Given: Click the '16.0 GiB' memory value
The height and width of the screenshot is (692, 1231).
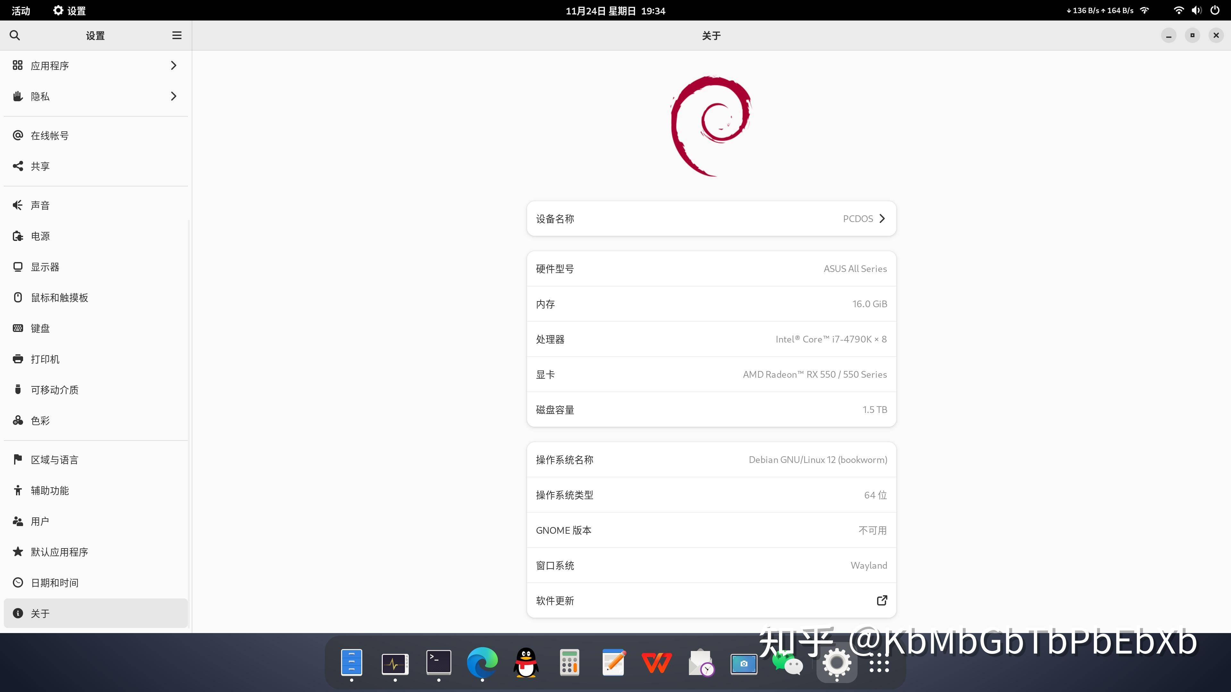Looking at the screenshot, I should [870, 304].
